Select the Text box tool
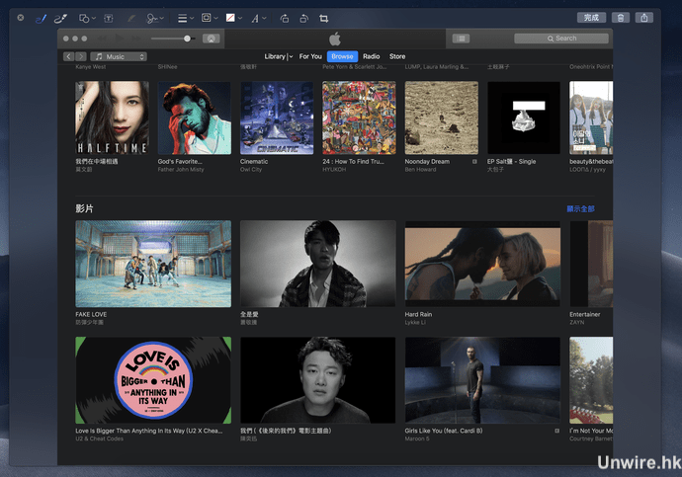Screen dimensions: 682x477 tap(109, 18)
